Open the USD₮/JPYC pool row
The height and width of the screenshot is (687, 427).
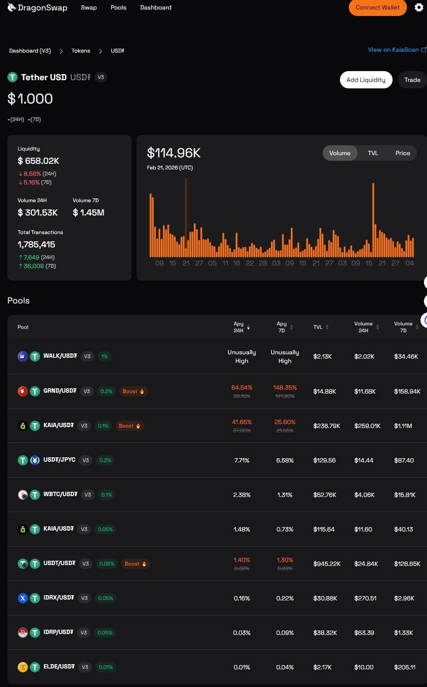click(x=217, y=460)
